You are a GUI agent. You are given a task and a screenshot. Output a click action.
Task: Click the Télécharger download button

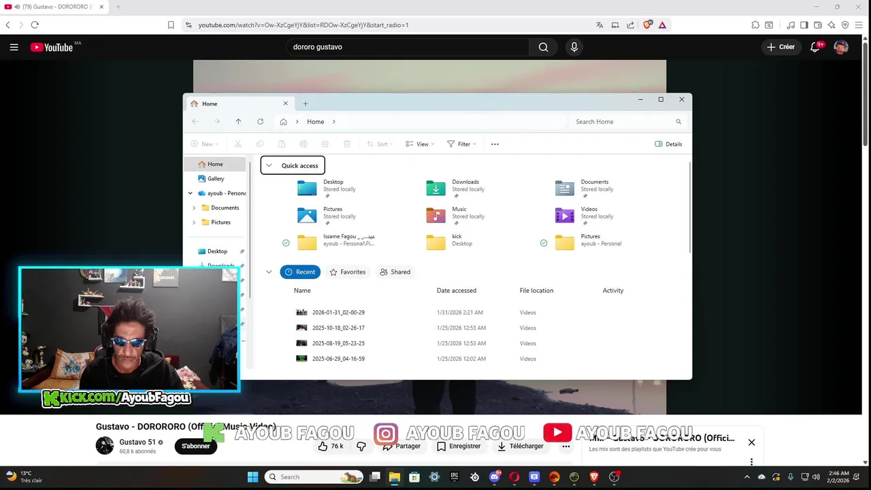(x=521, y=446)
